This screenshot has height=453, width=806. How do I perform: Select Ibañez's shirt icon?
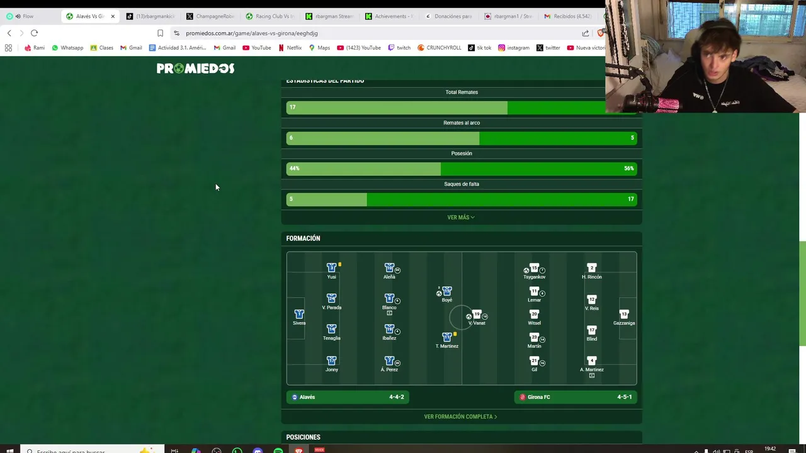(x=389, y=329)
